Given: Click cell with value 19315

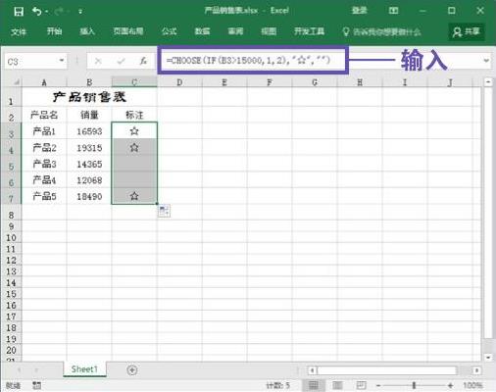Looking at the screenshot, I should (89, 148).
